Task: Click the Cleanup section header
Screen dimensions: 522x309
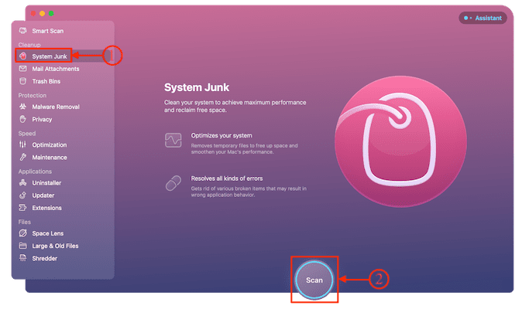Action: point(29,45)
